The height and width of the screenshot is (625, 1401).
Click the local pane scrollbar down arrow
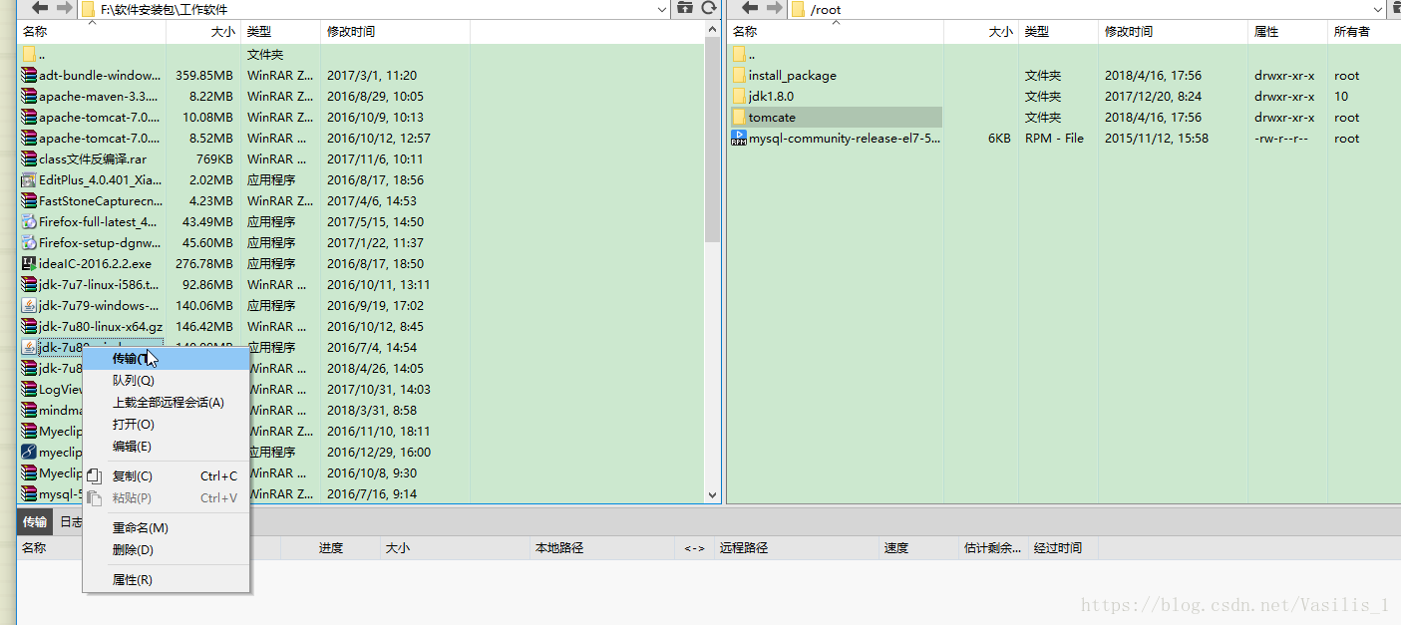(712, 494)
